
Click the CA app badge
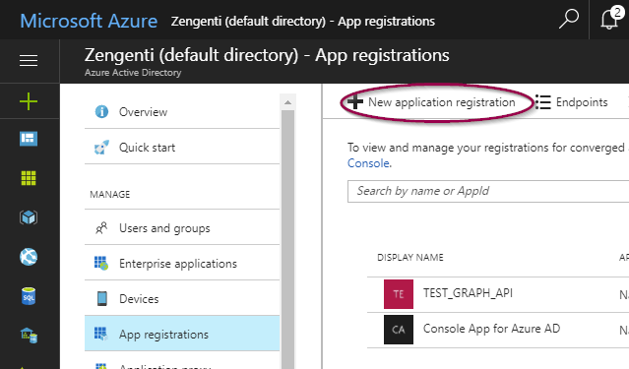(399, 330)
